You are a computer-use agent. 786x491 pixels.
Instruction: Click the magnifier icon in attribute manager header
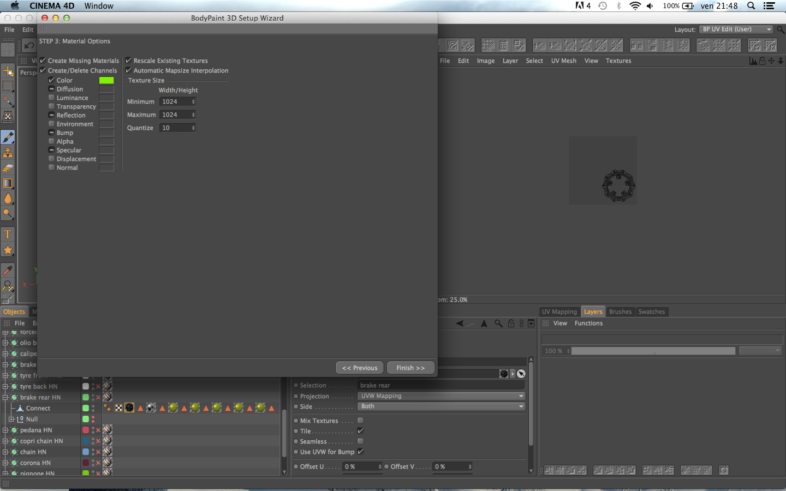[498, 324]
